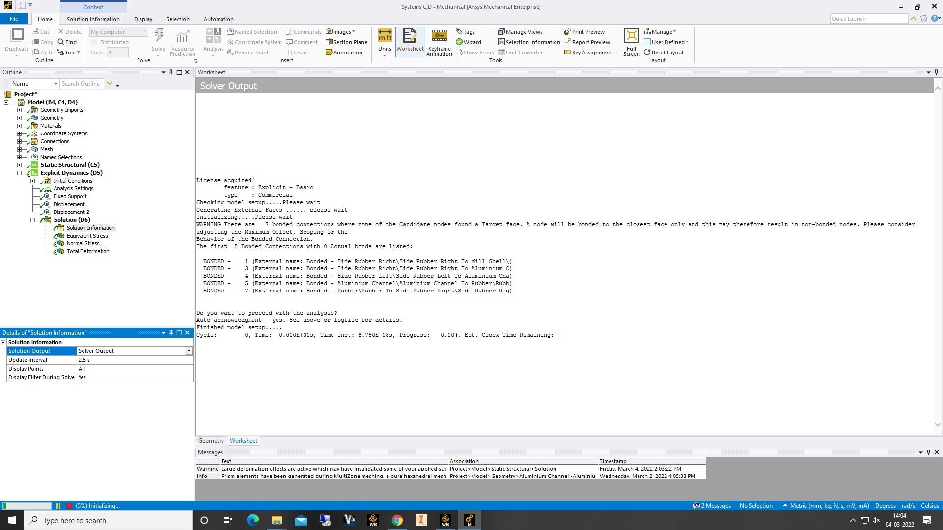
Task: Open Resource Prediction tool
Action: (x=183, y=42)
